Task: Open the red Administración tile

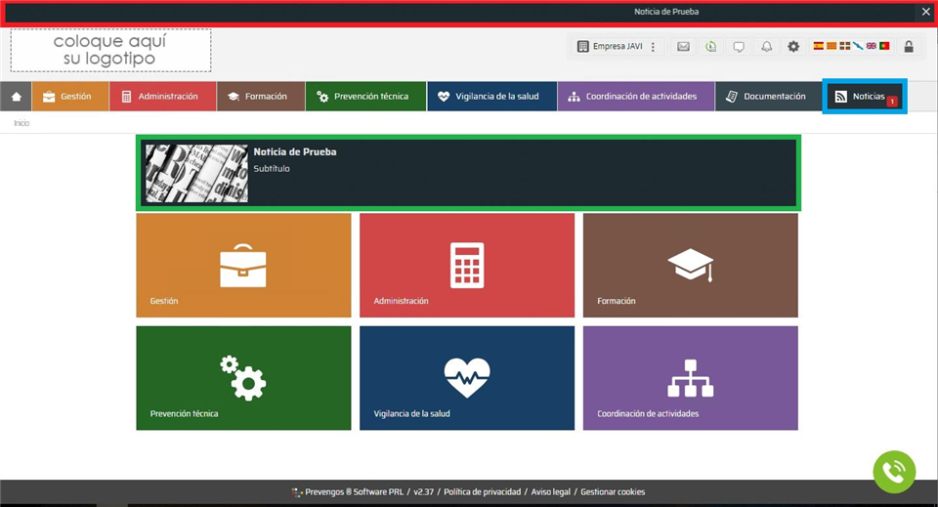Action: pyautogui.click(x=466, y=265)
